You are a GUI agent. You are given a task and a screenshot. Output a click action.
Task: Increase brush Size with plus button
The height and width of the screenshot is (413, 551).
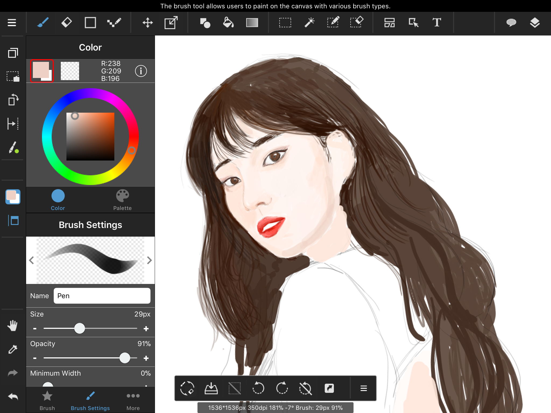point(146,329)
